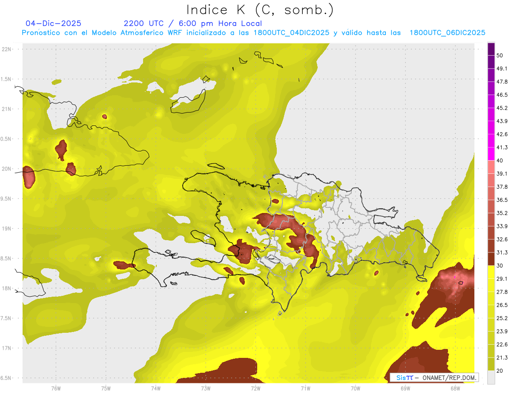Click the latitude label '20N'
Image resolution: width=511 pixels, height=394 pixels.
[7, 169]
